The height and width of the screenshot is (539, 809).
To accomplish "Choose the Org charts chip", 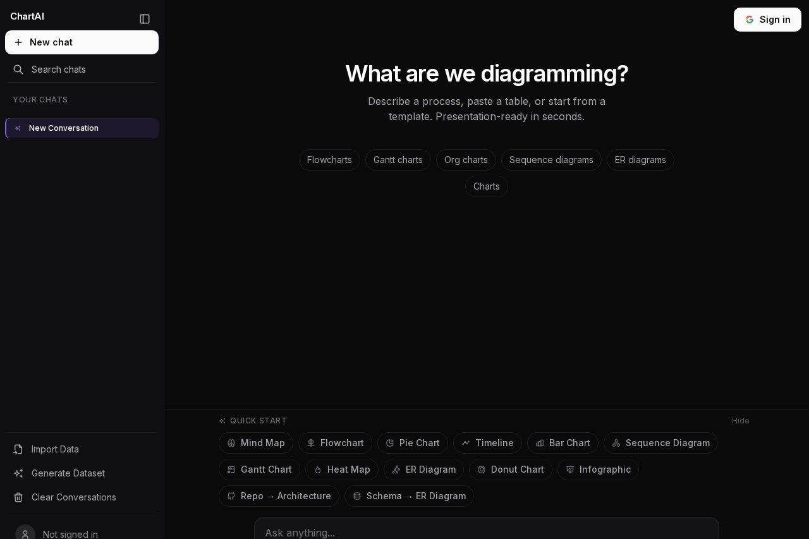I will [x=466, y=160].
